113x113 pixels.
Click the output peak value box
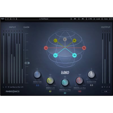coord(106,91)
